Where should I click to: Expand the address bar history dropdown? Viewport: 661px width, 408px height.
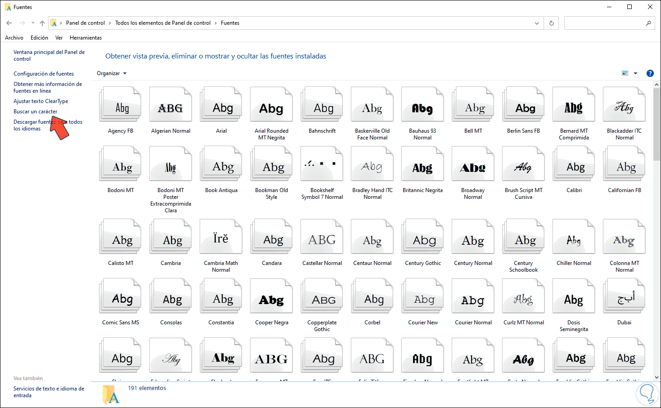(537, 23)
